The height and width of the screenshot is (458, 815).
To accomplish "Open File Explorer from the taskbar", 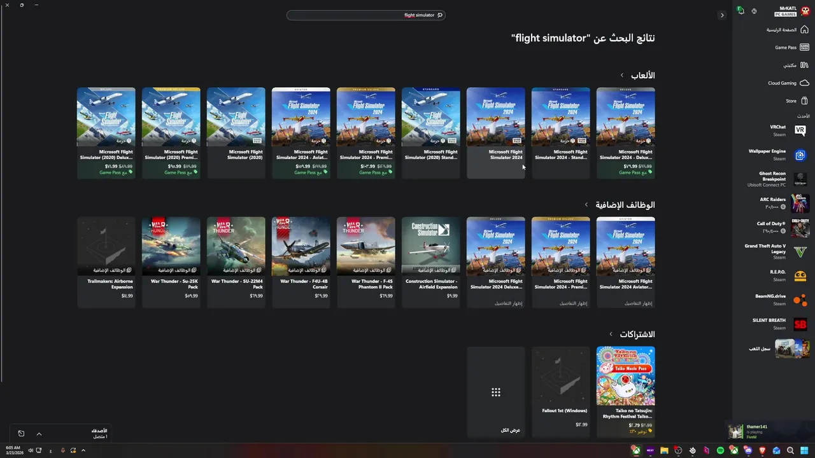I will (x=664, y=450).
